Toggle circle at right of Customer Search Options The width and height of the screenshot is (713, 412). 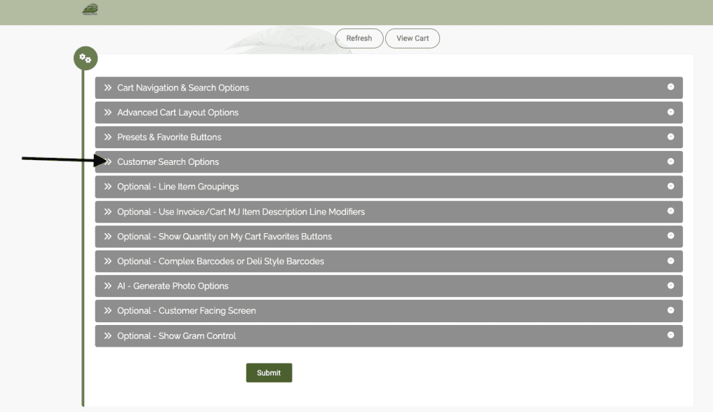(671, 161)
